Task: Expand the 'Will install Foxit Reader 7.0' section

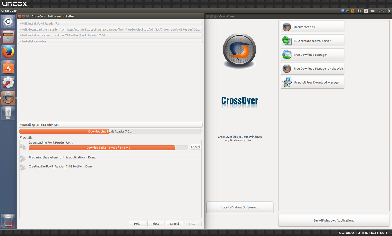Action: 110,24
